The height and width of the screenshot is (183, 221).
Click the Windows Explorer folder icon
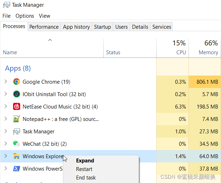click(x=17, y=156)
